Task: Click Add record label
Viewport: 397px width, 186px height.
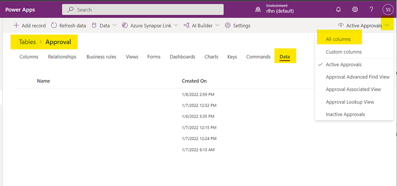Action: click(x=34, y=26)
